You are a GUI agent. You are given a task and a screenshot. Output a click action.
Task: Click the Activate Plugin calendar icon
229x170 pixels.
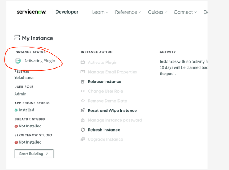[x=83, y=62]
